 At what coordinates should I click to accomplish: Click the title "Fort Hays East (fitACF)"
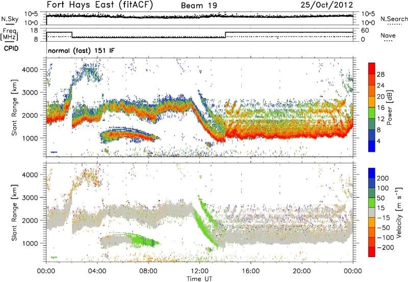click(100, 5)
